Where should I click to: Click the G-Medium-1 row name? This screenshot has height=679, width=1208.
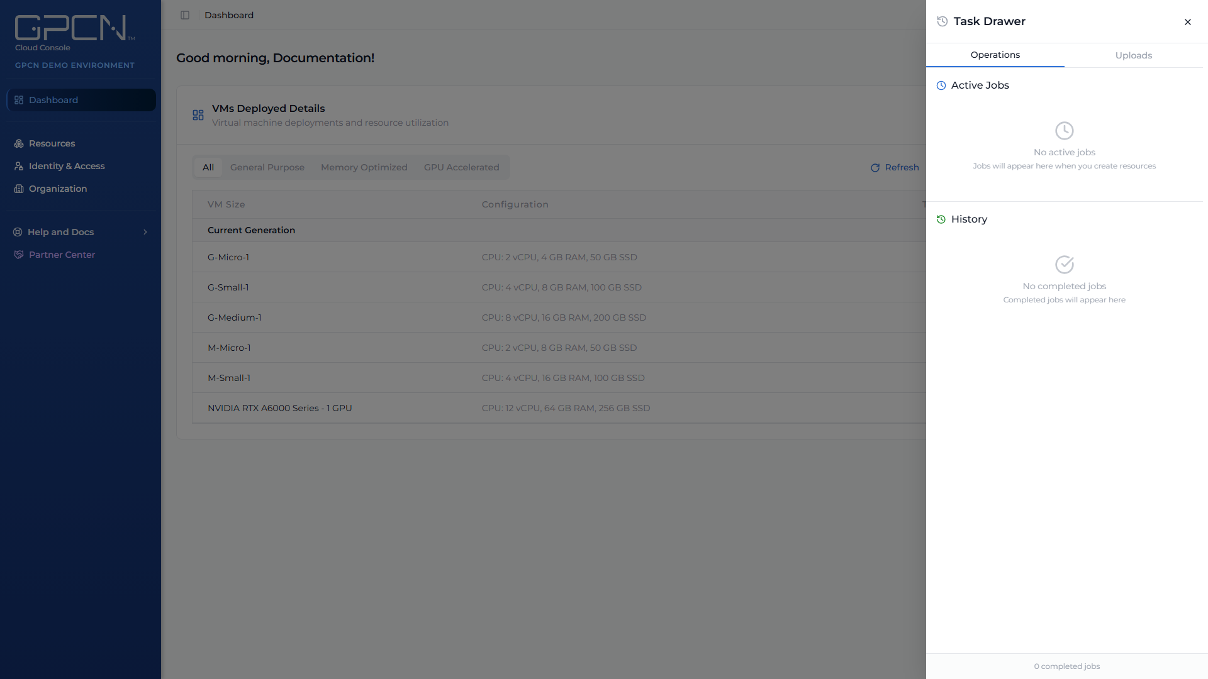(235, 317)
